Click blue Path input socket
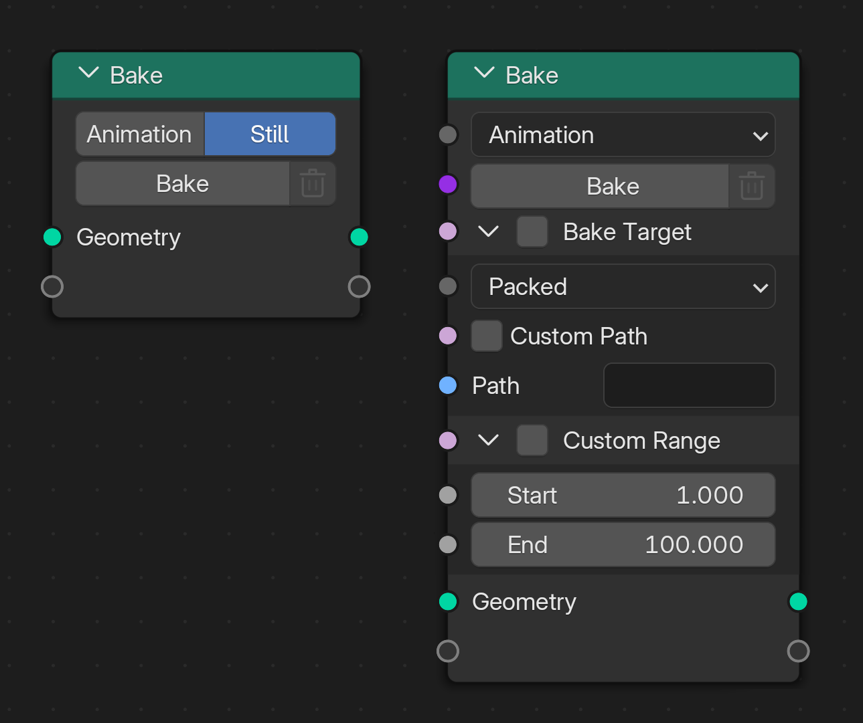The height and width of the screenshot is (723, 863). pyautogui.click(x=448, y=385)
